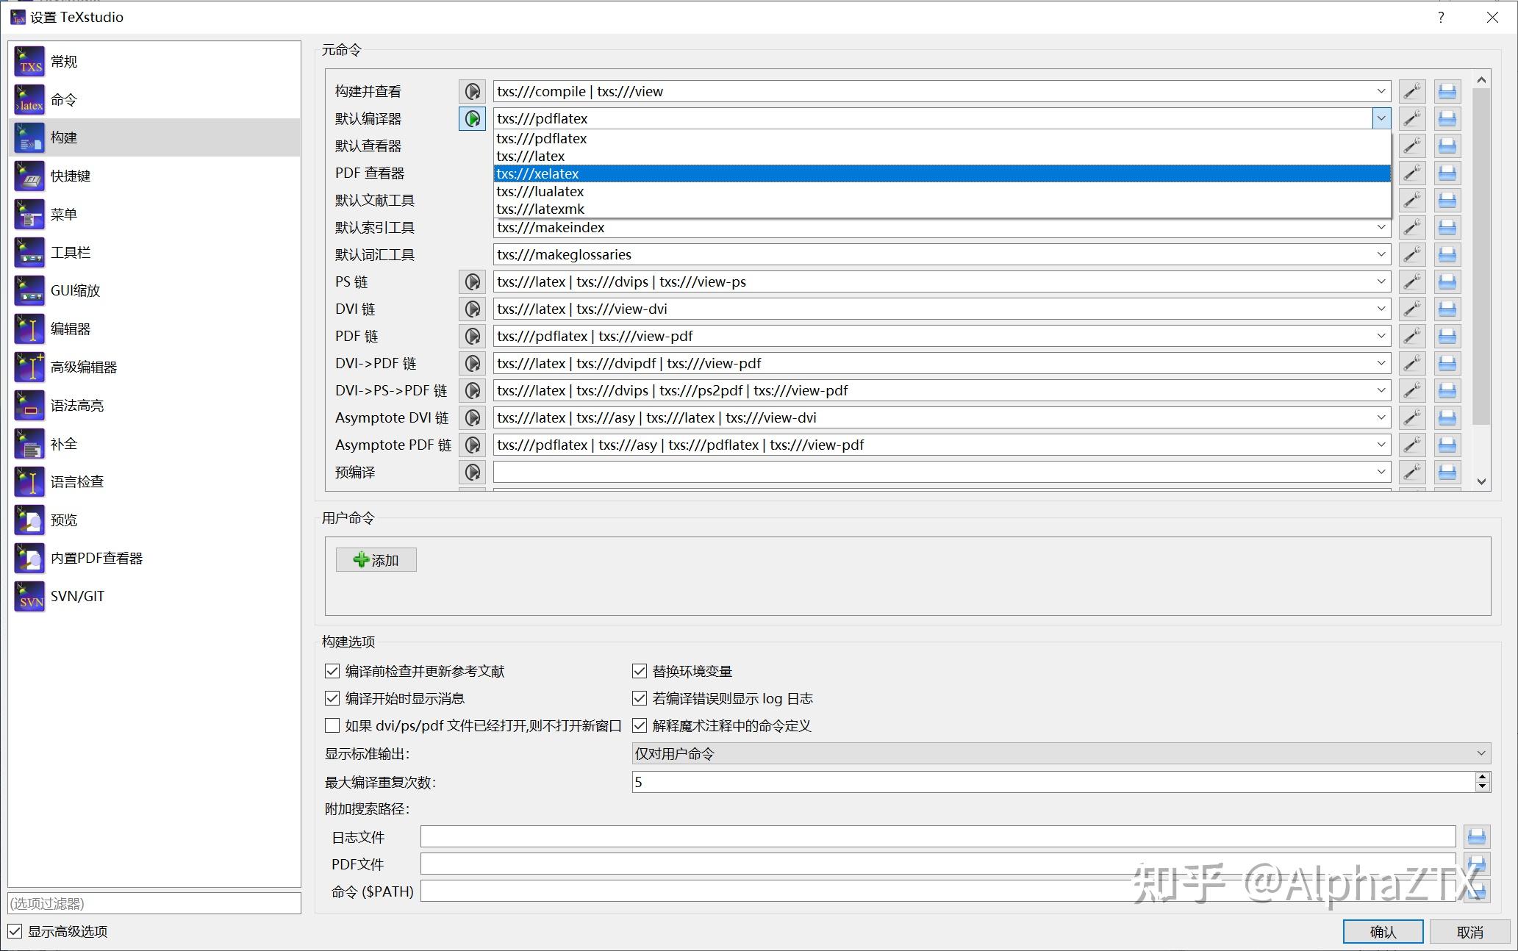1518x951 pixels.
Task: Click wrench icon in 默认词汇工具 row
Action: [x=1411, y=254]
